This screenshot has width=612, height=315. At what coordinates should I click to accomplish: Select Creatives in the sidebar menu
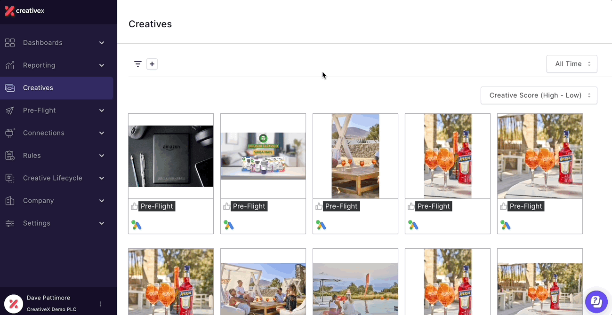pos(56,88)
